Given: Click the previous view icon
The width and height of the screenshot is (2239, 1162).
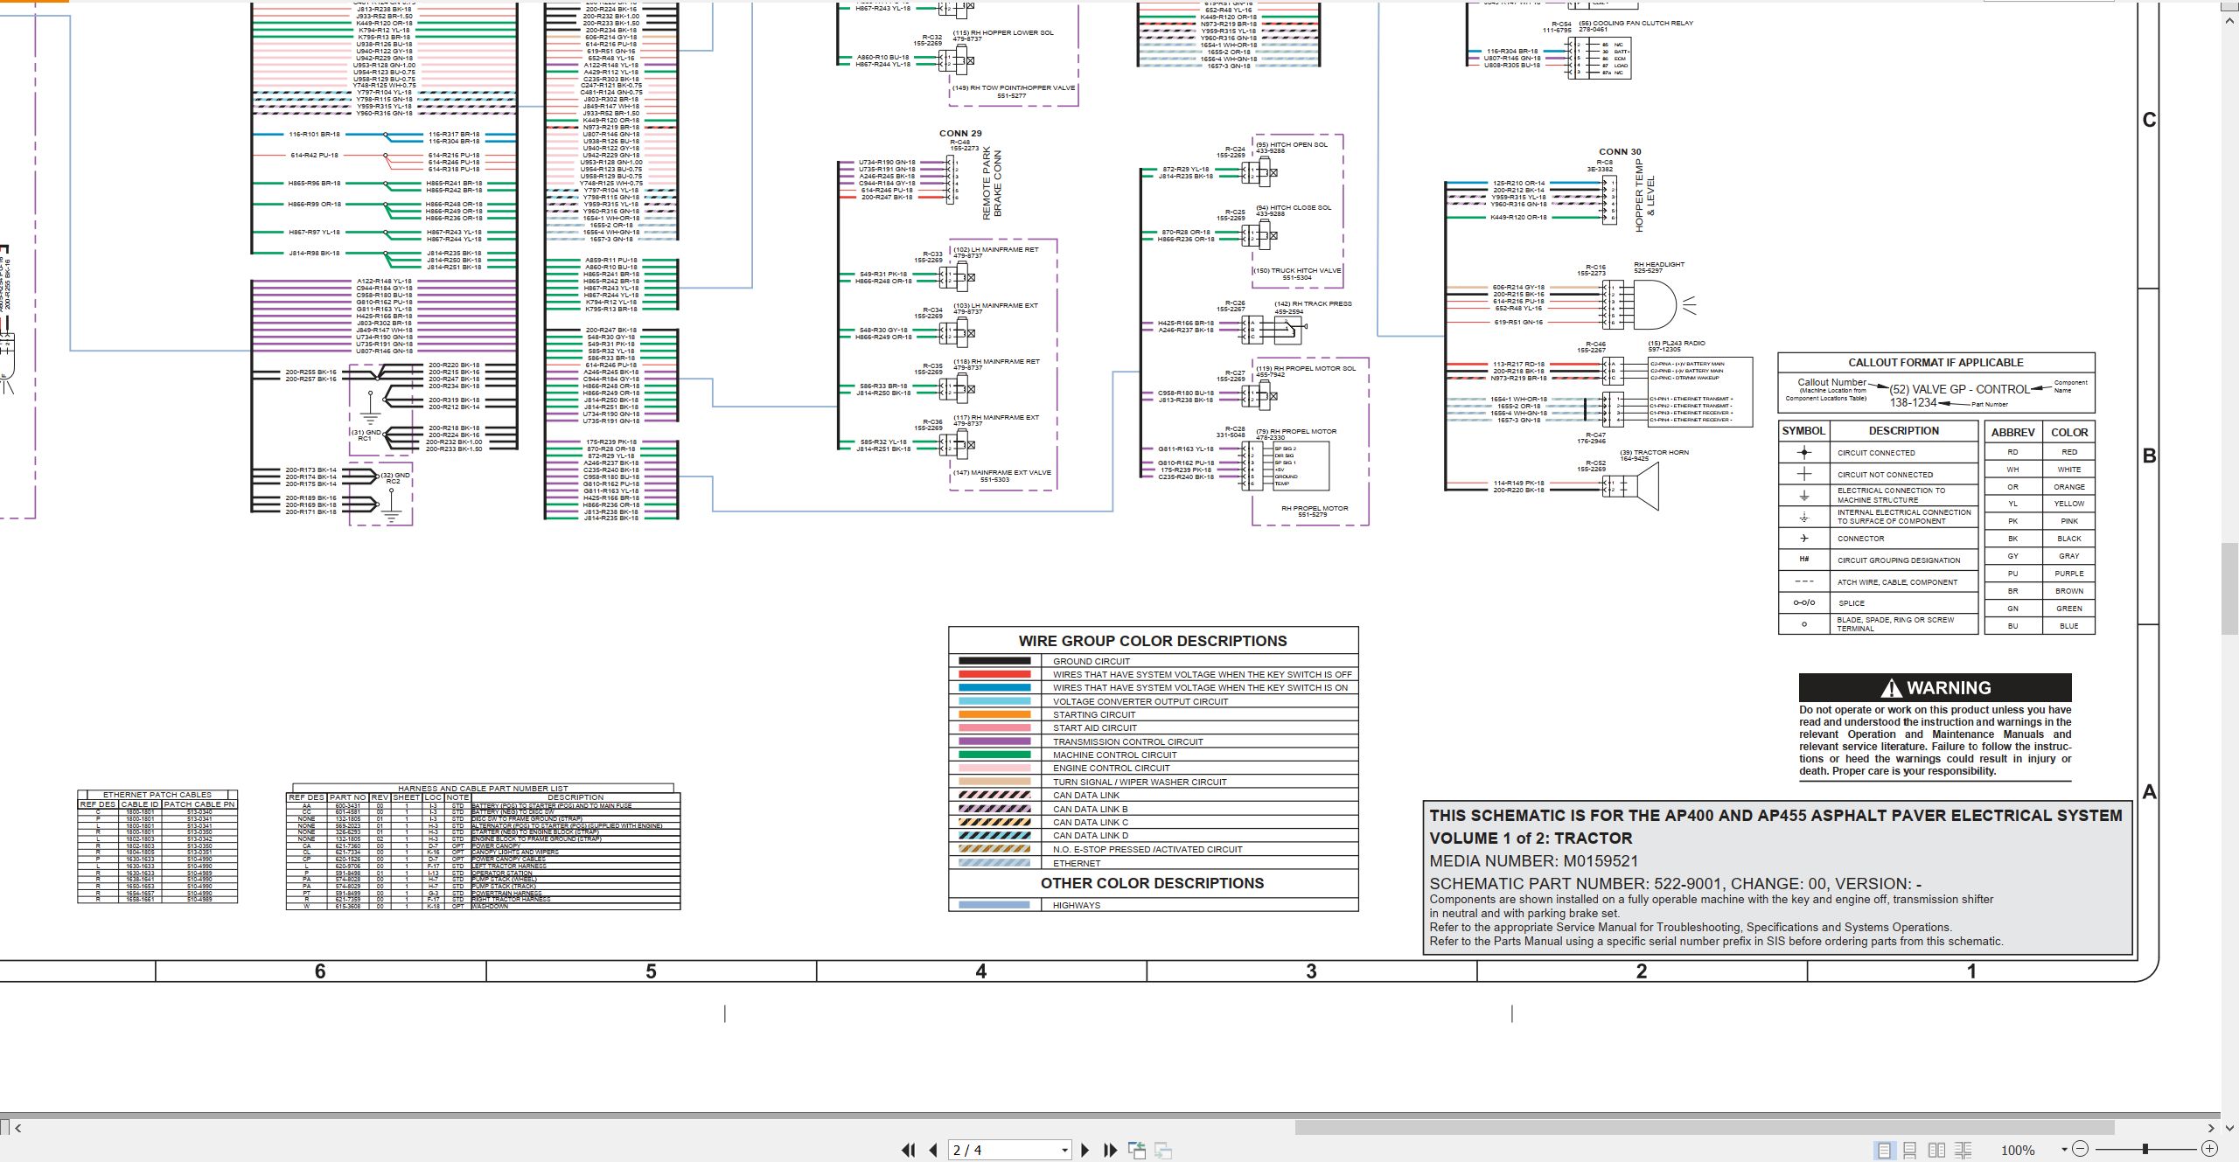Looking at the screenshot, I should point(1137,1151).
